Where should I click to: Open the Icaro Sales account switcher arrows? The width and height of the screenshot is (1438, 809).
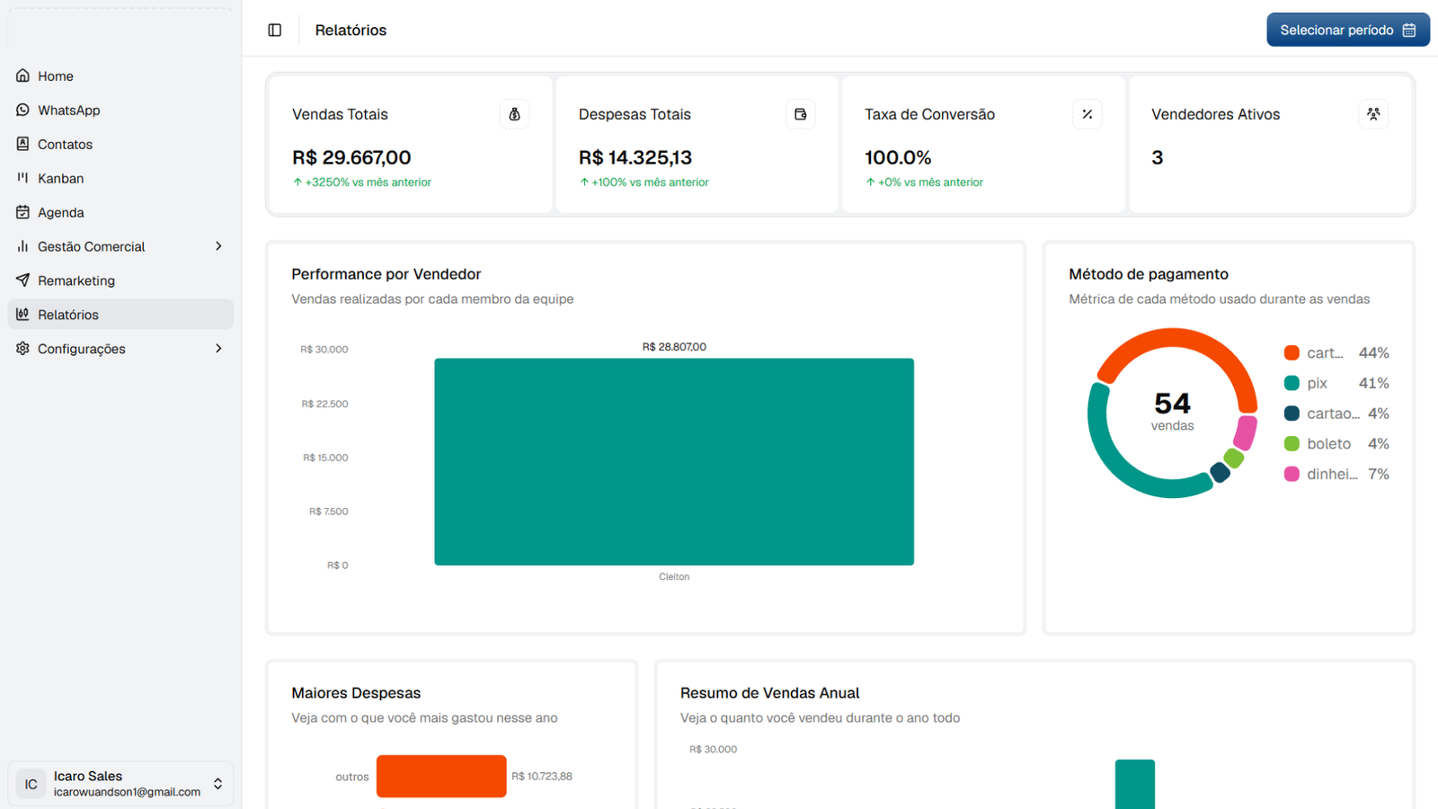[x=217, y=784]
